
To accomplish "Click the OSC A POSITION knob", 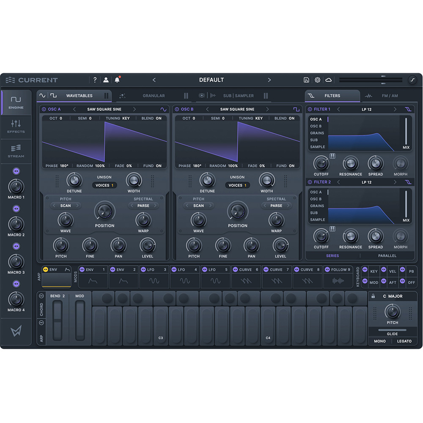I will click(104, 211).
